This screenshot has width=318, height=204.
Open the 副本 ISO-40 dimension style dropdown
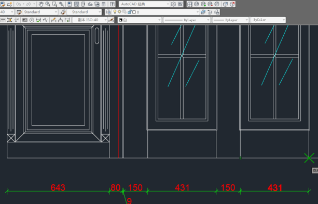coord(90,20)
